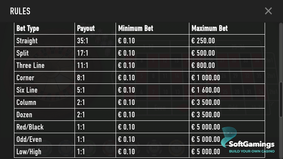Click the RULES title heading
The height and width of the screenshot is (159, 283).
point(20,11)
